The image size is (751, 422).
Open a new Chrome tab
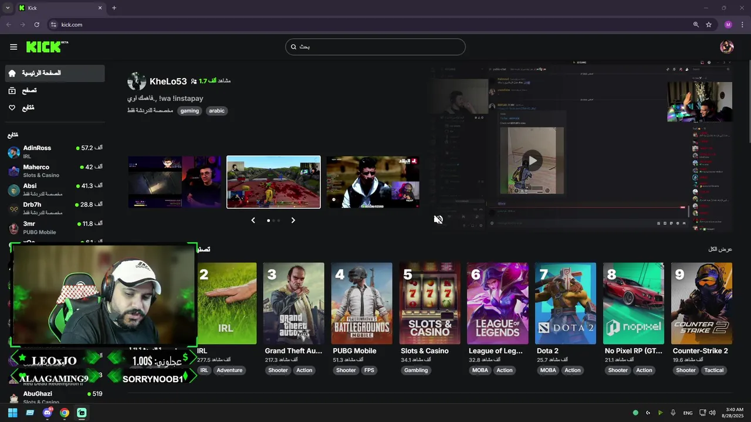pos(114,8)
